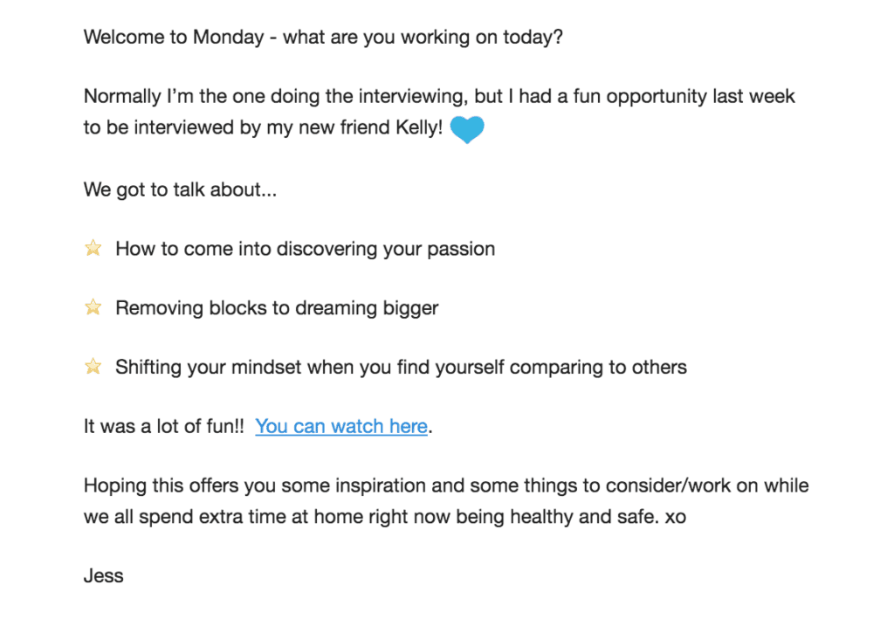This screenshot has width=894, height=626.
Task: Click the text "Removing blocks to dreaming bigger"
Action: pos(277,308)
